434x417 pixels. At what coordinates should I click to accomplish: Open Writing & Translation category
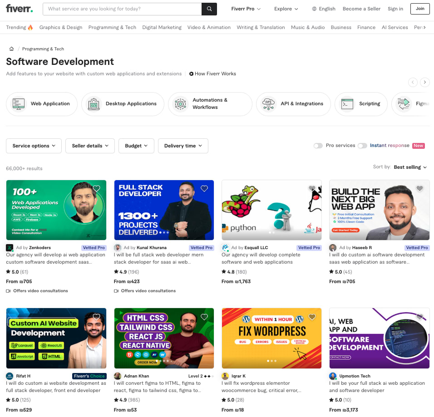[x=261, y=27]
